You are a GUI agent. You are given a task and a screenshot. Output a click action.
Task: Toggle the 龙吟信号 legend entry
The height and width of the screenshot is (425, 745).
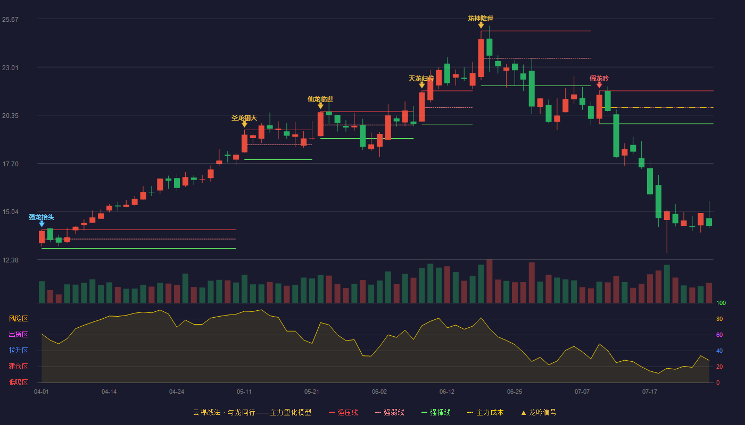539,412
